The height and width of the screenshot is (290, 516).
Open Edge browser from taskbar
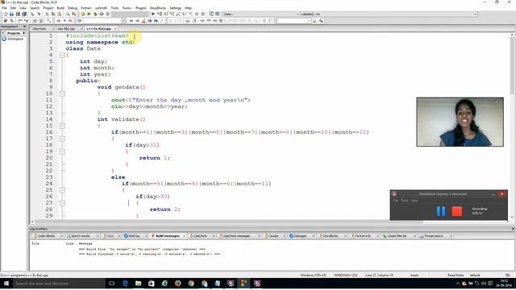pos(125,284)
